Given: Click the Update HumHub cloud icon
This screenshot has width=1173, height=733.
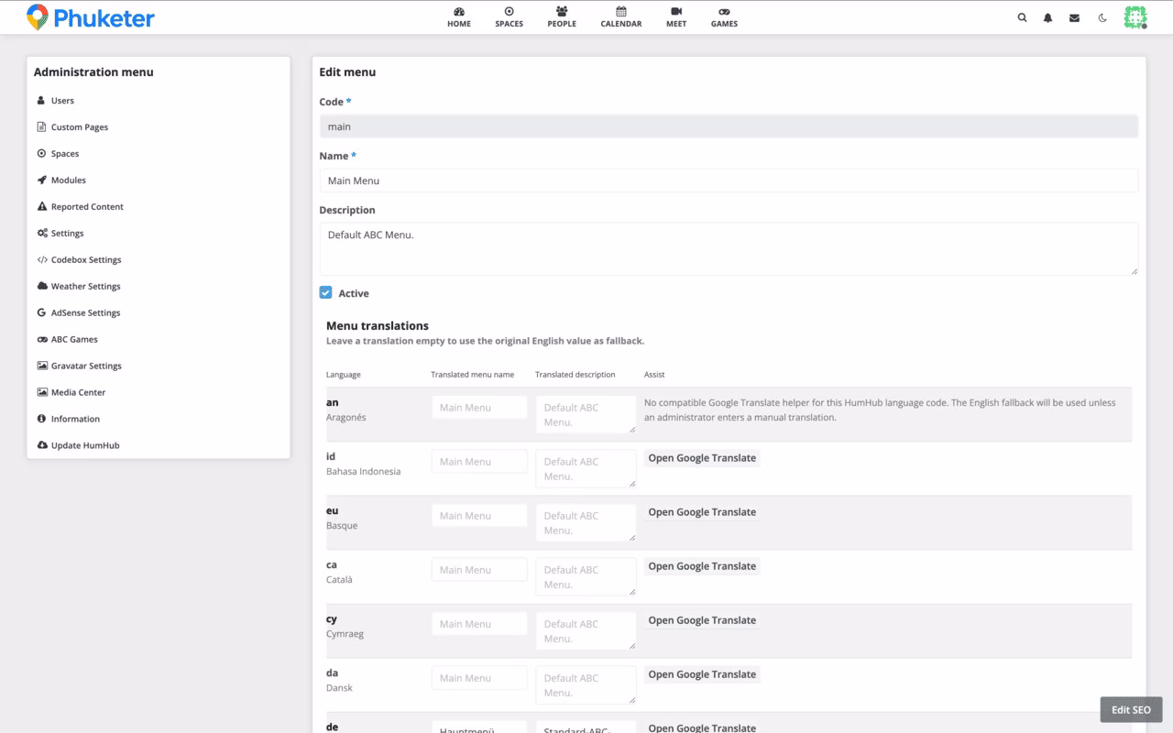Looking at the screenshot, I should [42, 446].
